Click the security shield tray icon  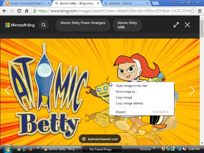[x=163, y=149]
